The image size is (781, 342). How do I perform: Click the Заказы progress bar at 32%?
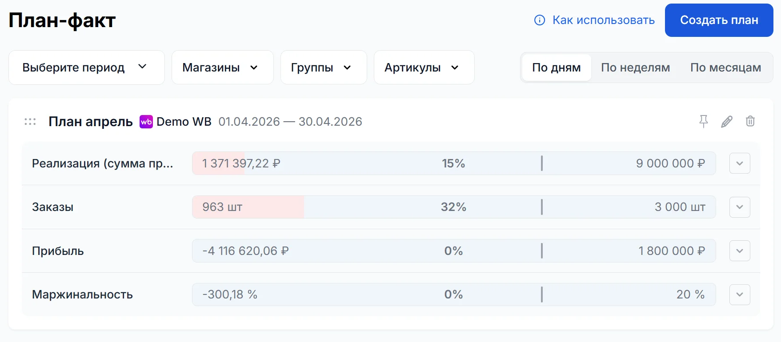pyautogui.click(x=454, y=207)
